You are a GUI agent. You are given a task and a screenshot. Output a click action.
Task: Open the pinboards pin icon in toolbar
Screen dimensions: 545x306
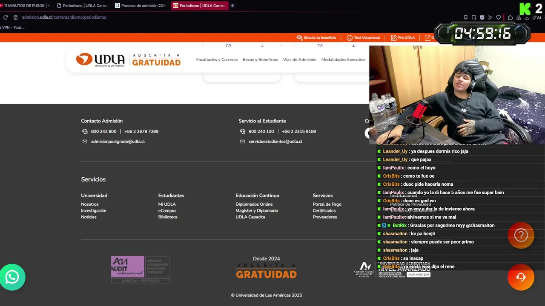click(466, 17)
